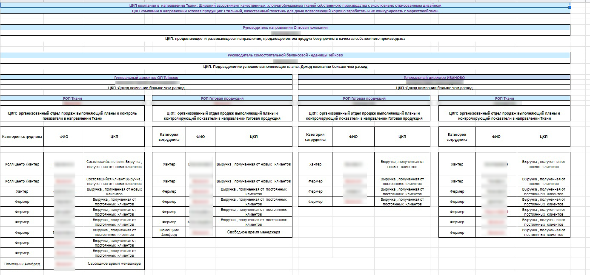Click 'Категория сотрудника' header in ИВАНОВО Готовая продукция table

click(x=315, y=137)
